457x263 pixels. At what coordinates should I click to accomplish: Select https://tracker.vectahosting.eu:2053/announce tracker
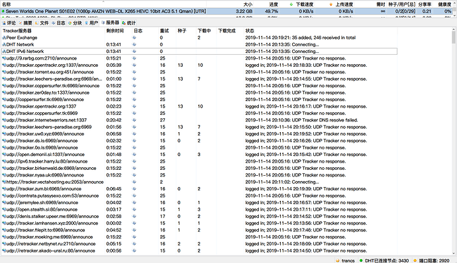coord(55,182)
